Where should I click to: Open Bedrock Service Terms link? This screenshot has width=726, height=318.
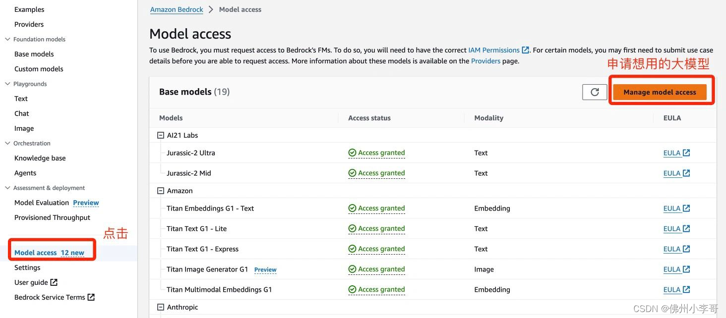tap(50, 297)
